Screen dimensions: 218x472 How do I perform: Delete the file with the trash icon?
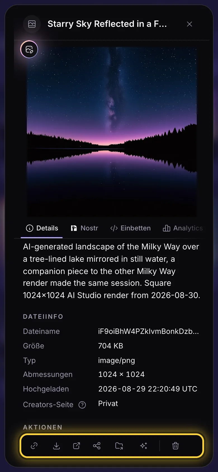click(176, 446)
